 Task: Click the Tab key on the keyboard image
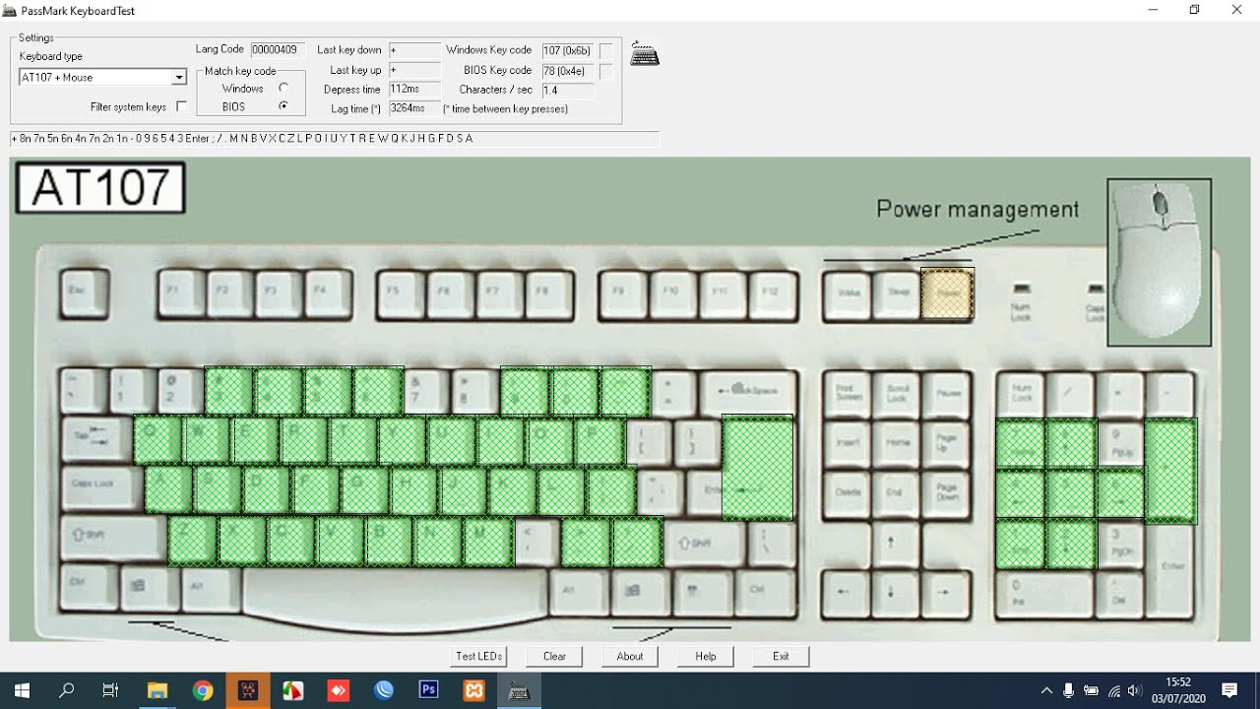[x=96, y=438]
